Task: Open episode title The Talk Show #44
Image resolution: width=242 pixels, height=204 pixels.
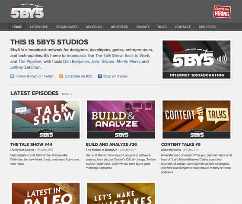Action: point(31,144)
